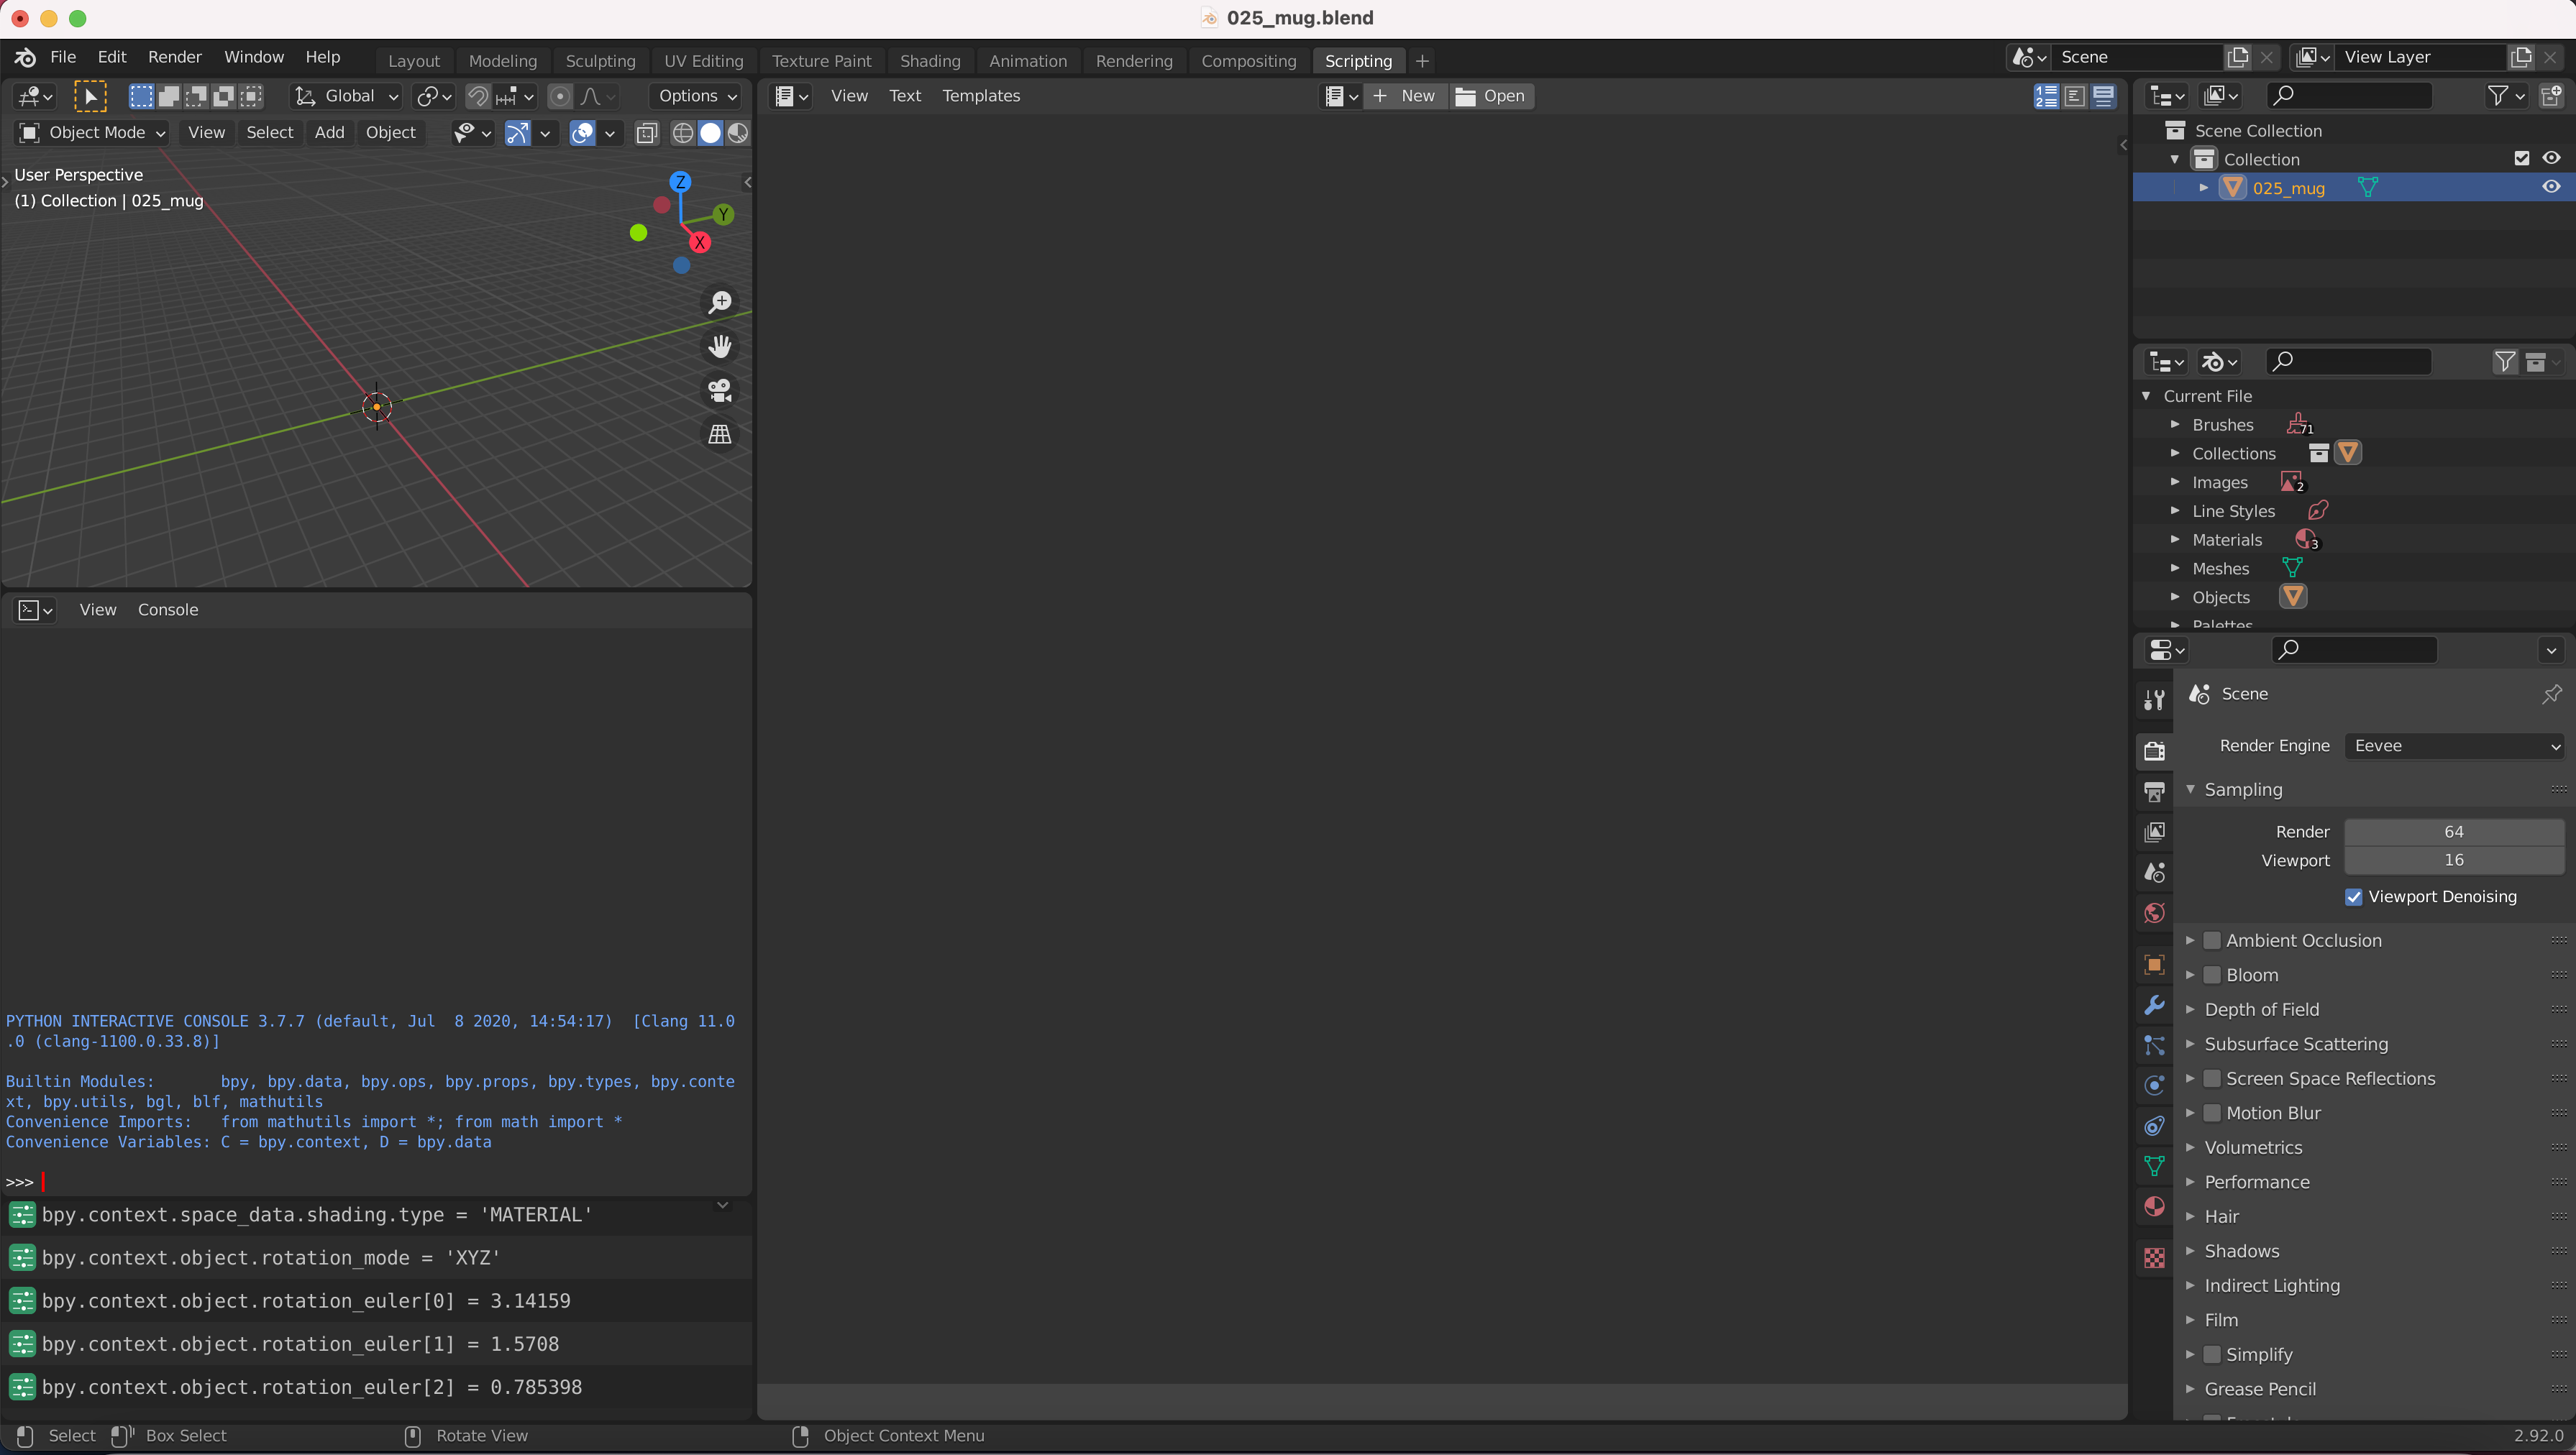Pin the Scene properties panel
Screen dimensions: 2576x1455
pyautogui.click(x=2551, y=694)
